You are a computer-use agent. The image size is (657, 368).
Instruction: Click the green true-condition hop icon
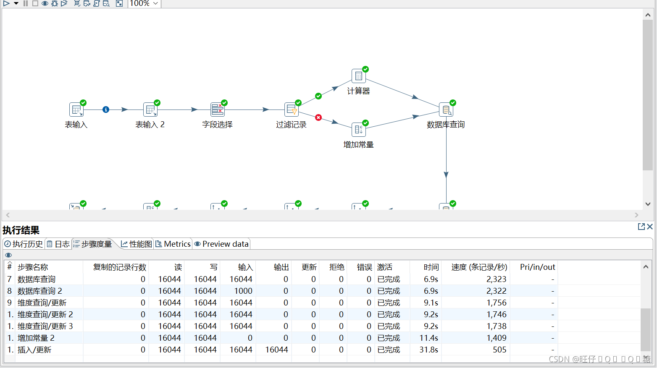pyautogui.click(x=318, y=96)
